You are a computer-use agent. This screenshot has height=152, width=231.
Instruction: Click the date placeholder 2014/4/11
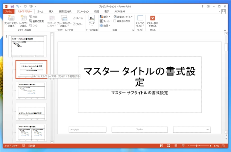coord(87,130)
